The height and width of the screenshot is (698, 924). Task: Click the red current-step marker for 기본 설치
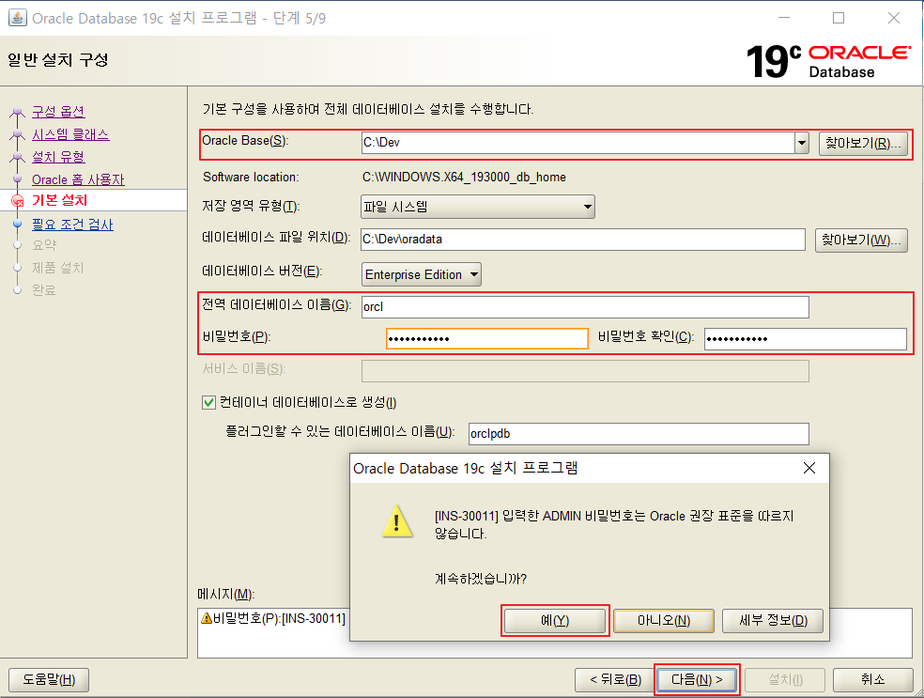(18, 201)
